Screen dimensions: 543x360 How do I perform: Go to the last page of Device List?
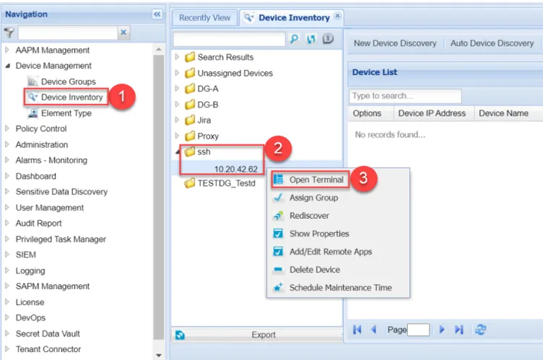coord(459,330)
